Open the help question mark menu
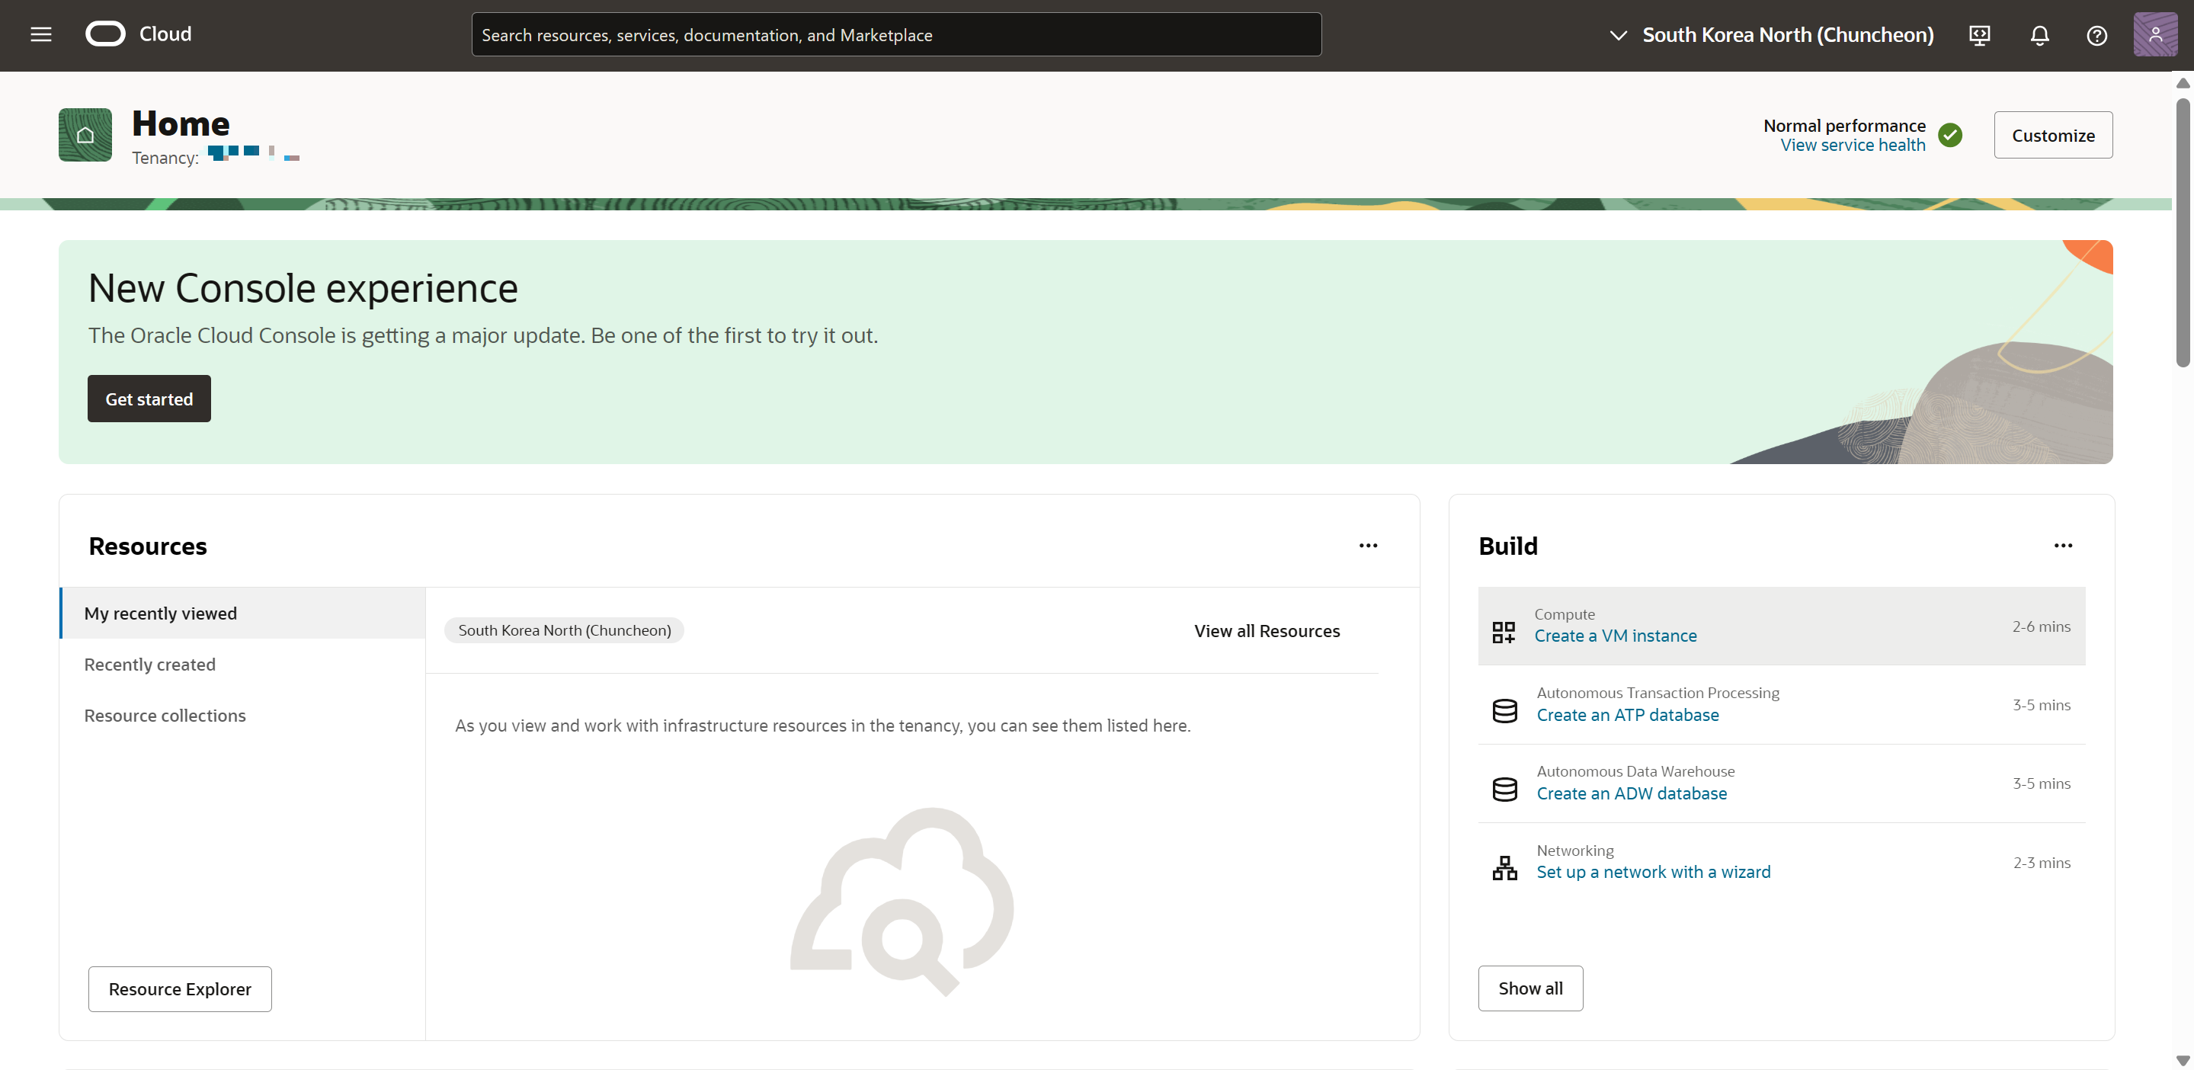This screenshot has height=1070, width=2194. (2096, 35)
